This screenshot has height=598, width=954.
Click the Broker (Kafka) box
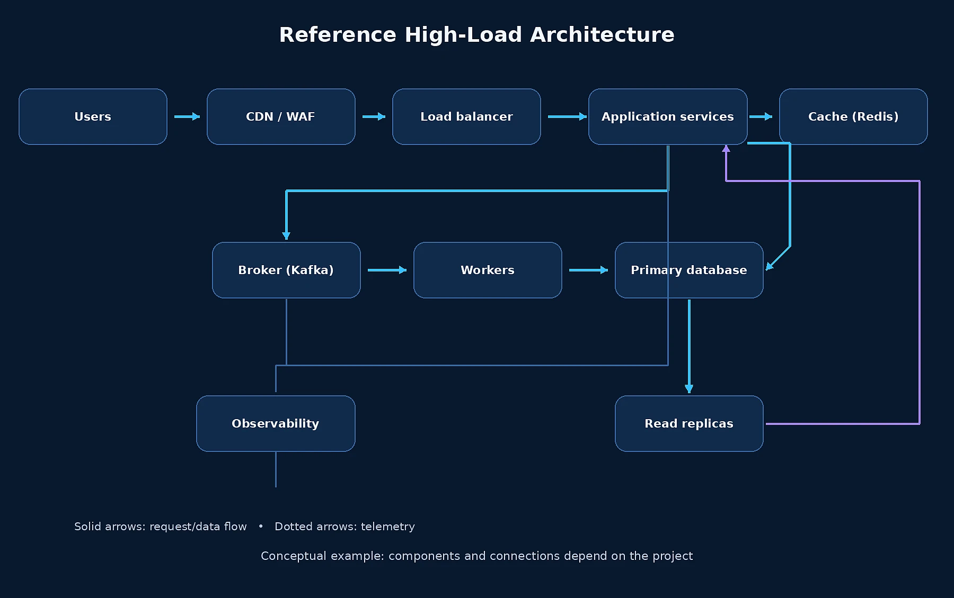(x=286, y=270)
